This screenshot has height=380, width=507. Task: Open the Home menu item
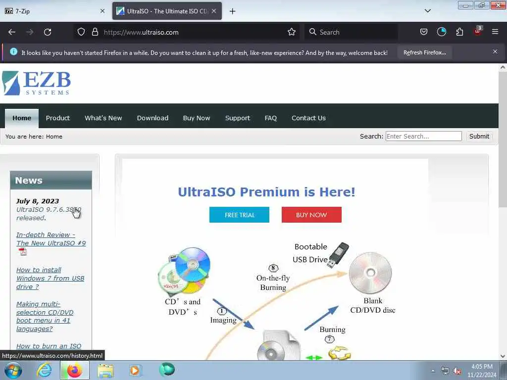pos(22,118)
